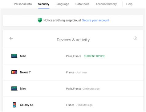Click the "7 minutes ago" activity time
Viewport: 146px width, 112px height.
click(84, 105)
